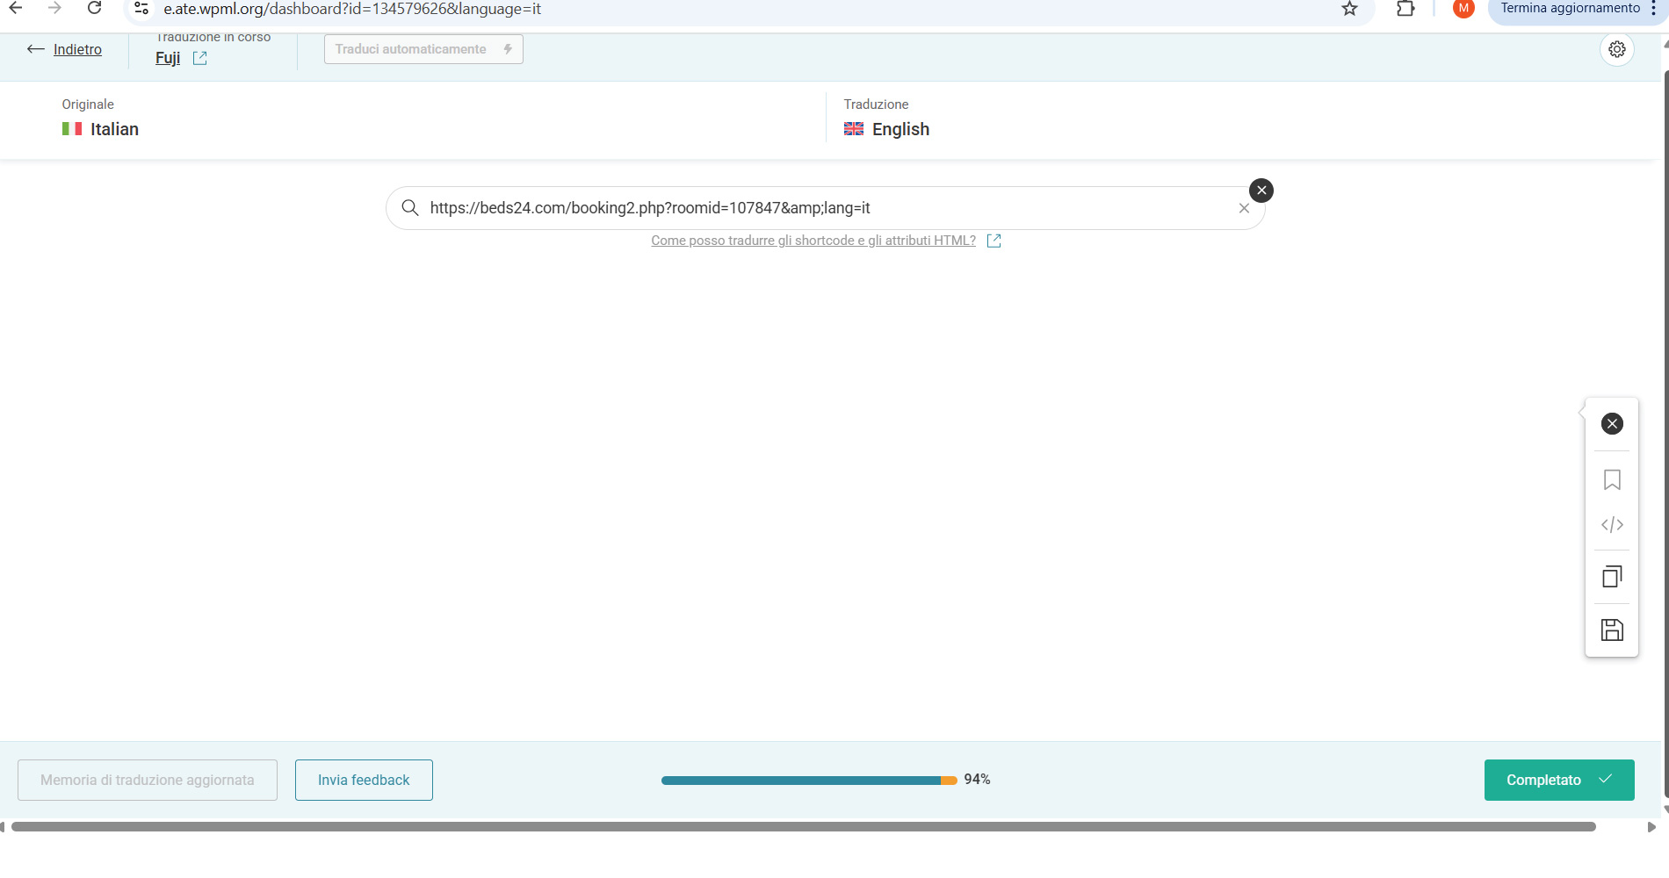Click the horizontal scrollbar at the bottom
The image size is (1669, 878).
coord(804,827)
